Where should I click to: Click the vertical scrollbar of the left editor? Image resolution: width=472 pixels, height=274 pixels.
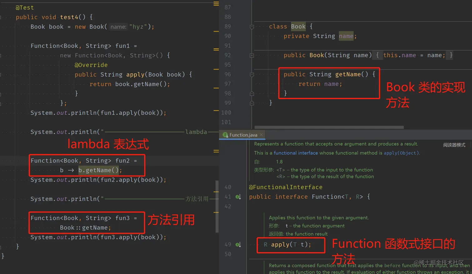click(217, 206)
